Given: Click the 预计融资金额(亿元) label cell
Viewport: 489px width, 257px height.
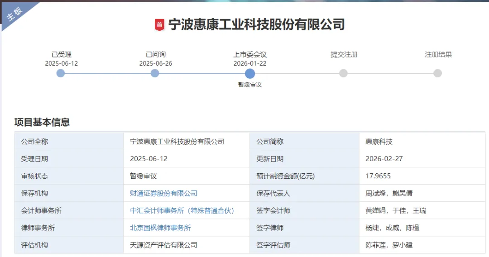Looking at the screenshot, I should tap(304, 176).
